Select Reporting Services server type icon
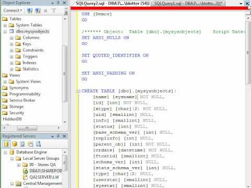 pyautogui.click(x=22, y=144)
